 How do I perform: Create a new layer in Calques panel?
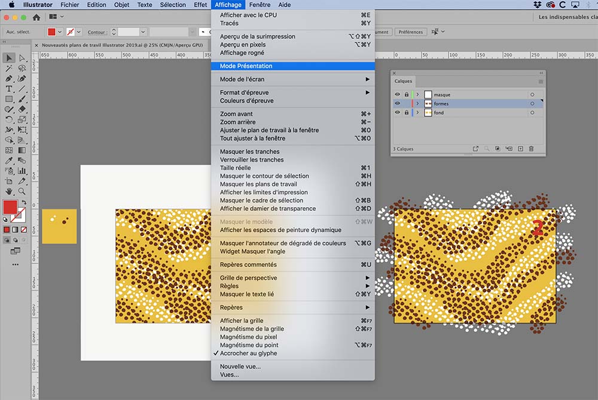[x=520, y=149]
